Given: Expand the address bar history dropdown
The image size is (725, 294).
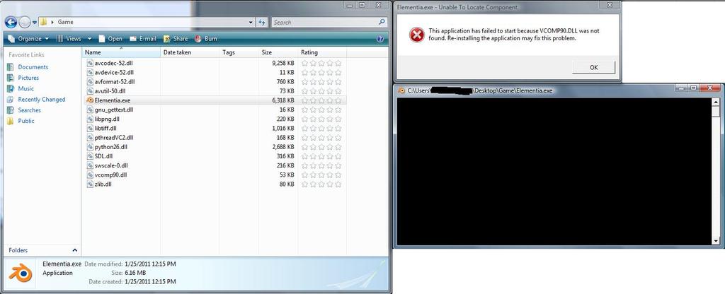Looking at the screenshot, I should (x=251, y=22).
